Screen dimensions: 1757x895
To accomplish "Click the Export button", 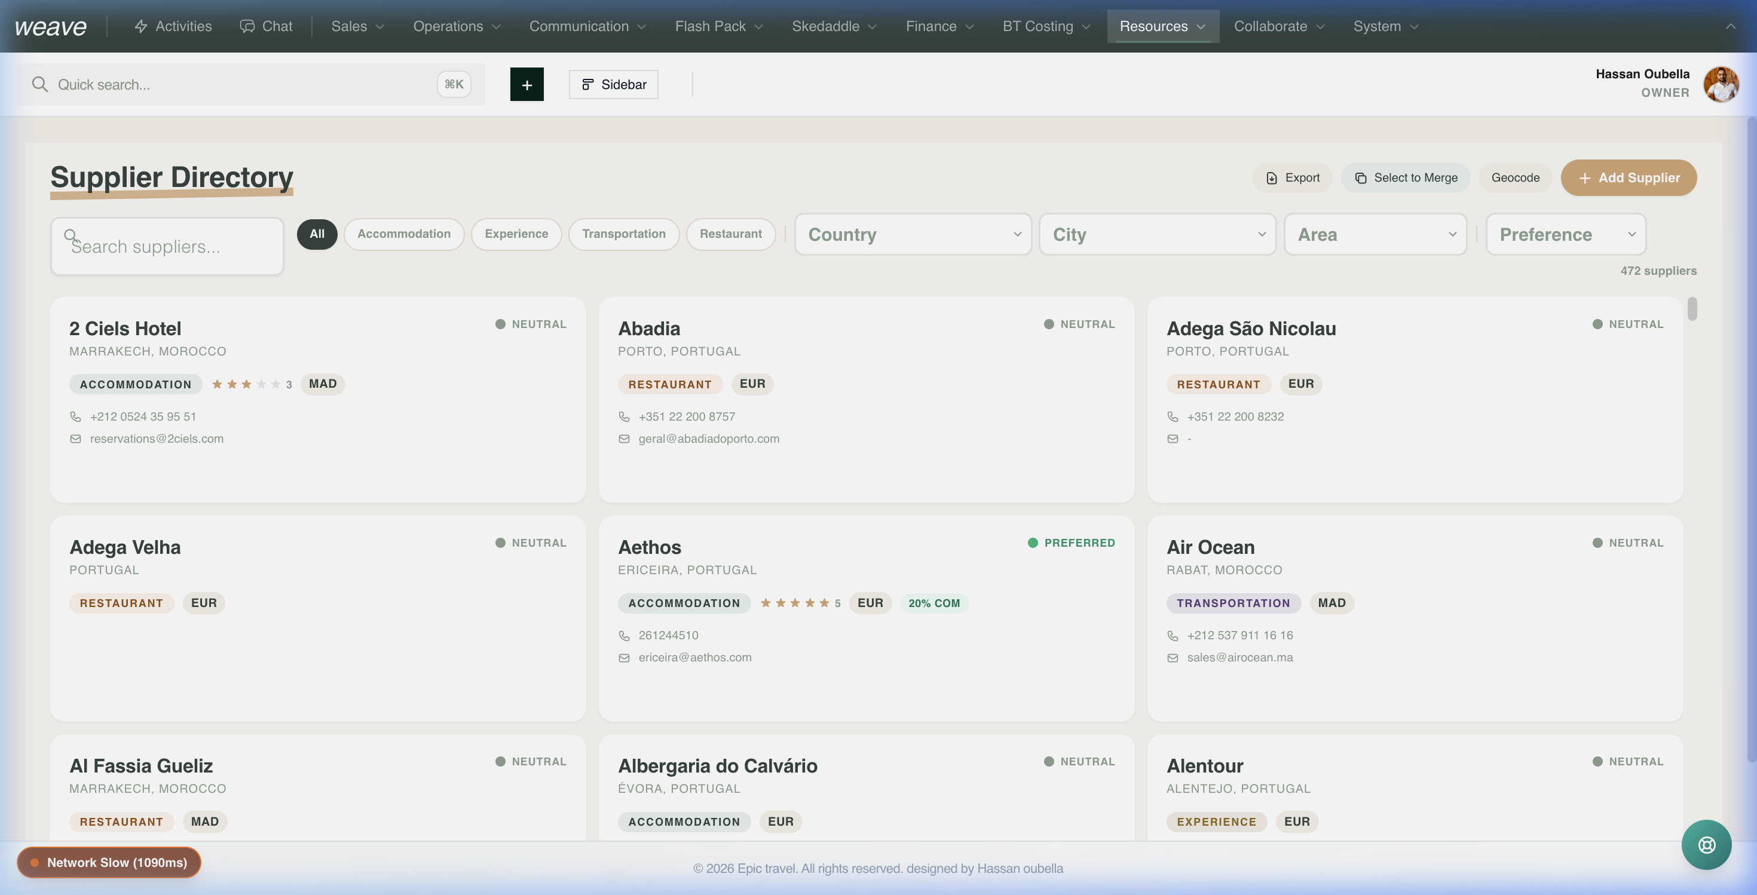I will 1292,178.
